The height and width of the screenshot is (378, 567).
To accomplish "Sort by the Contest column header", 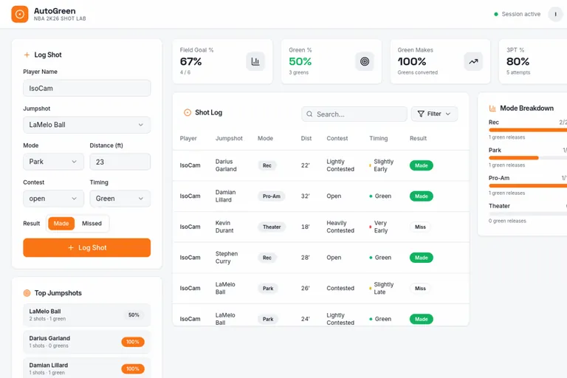I will [x=337, y=138].
